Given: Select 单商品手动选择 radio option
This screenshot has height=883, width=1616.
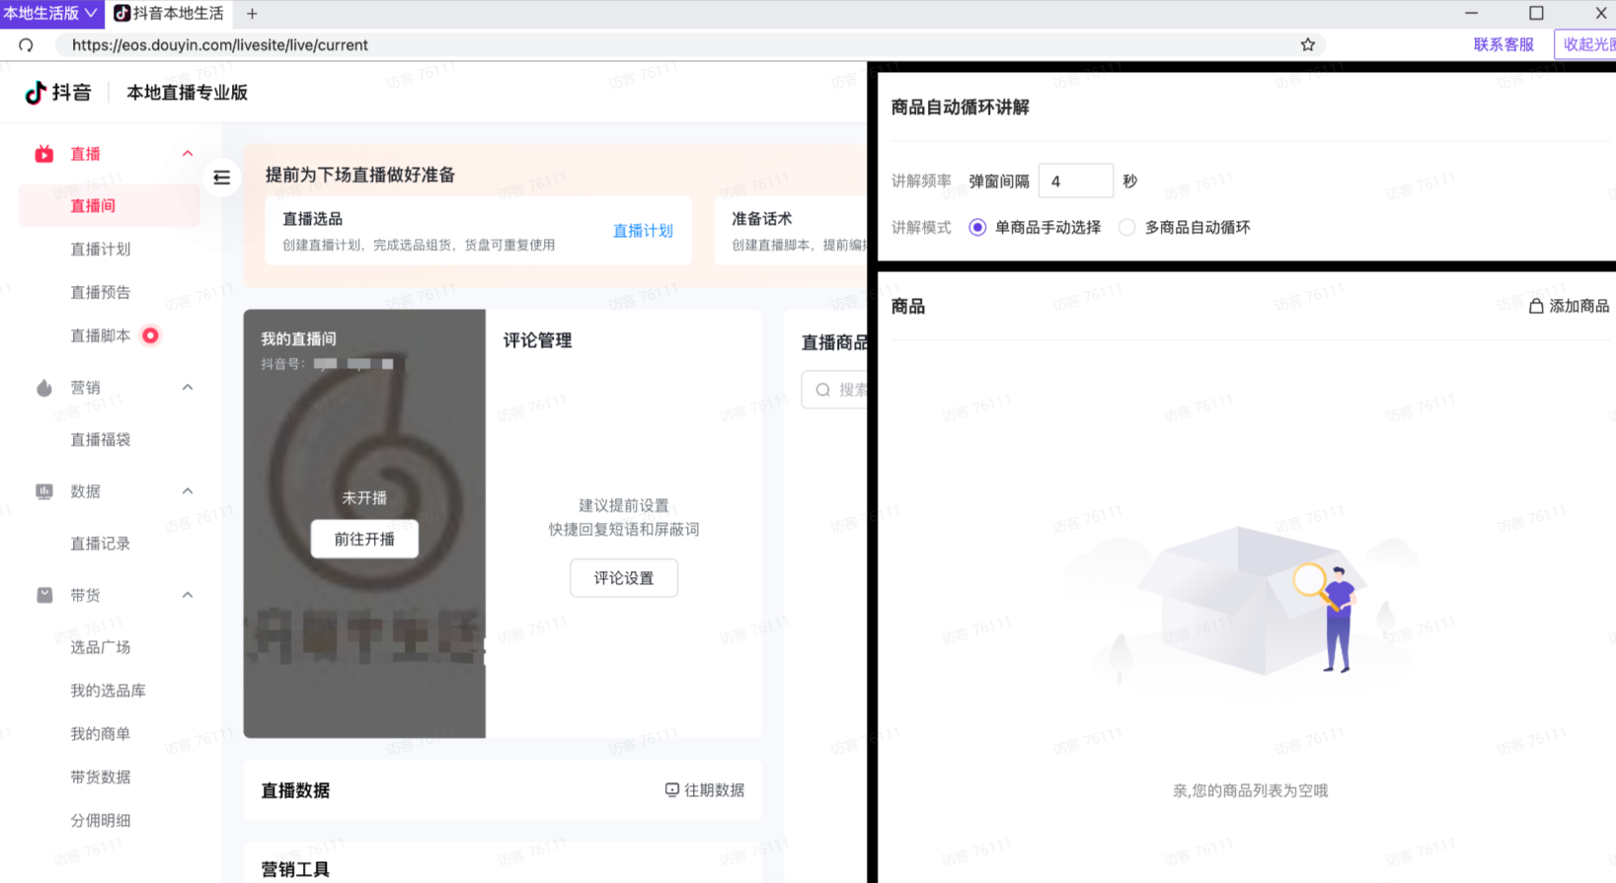Looking at the screenshot, I should (x=1035, y=227).
